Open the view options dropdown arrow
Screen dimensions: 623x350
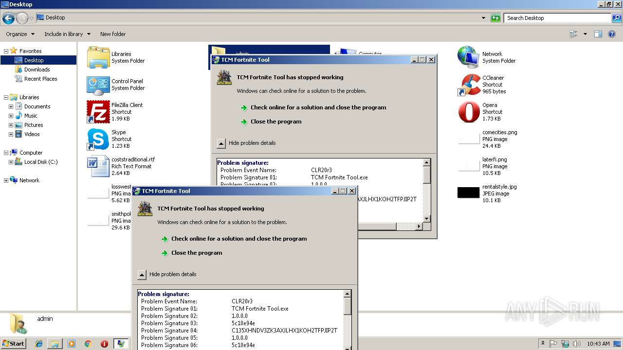point(585,34)
